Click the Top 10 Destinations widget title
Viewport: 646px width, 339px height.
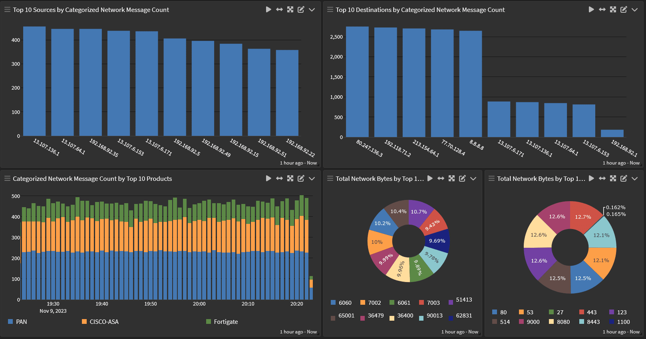(x=420, y=10)
